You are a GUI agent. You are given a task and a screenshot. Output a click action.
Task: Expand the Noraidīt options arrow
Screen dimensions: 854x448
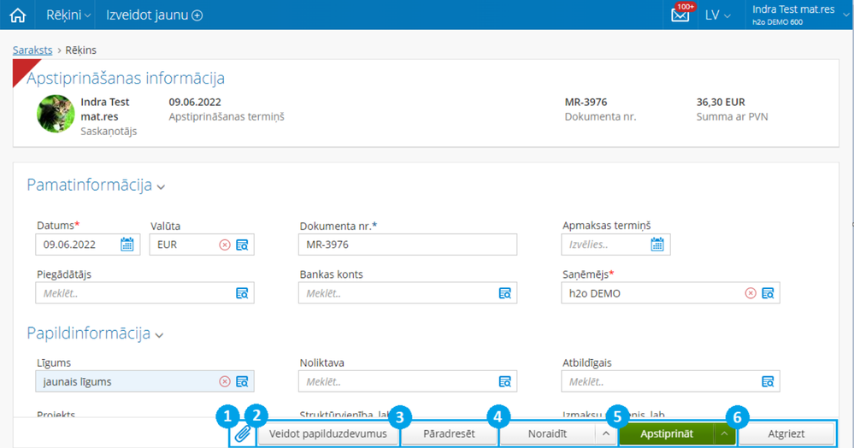(605, 433)
